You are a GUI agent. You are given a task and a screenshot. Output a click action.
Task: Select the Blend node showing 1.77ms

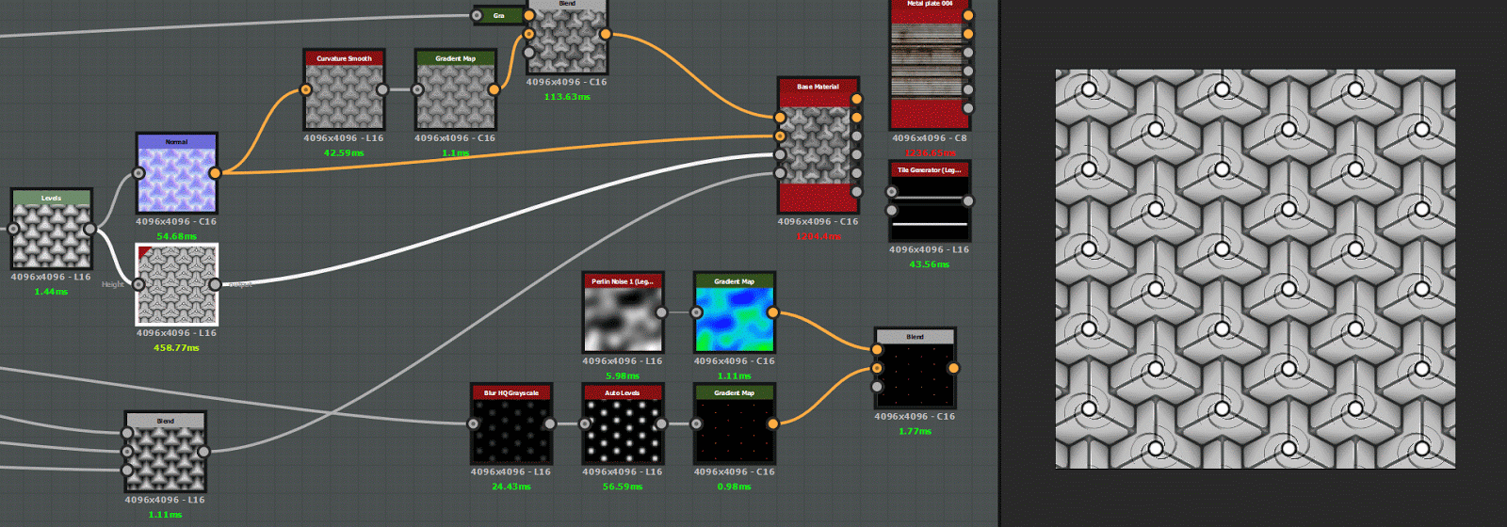[x=915, y=368]
